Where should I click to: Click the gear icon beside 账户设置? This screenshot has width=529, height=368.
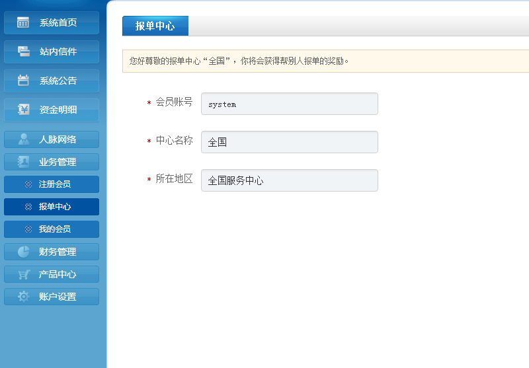coord(24,297)
